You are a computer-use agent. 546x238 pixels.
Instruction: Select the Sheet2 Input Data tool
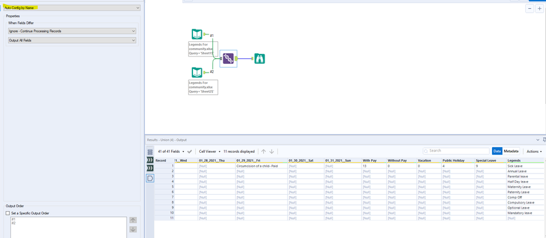pyautogui.click(x=197, y=73)
